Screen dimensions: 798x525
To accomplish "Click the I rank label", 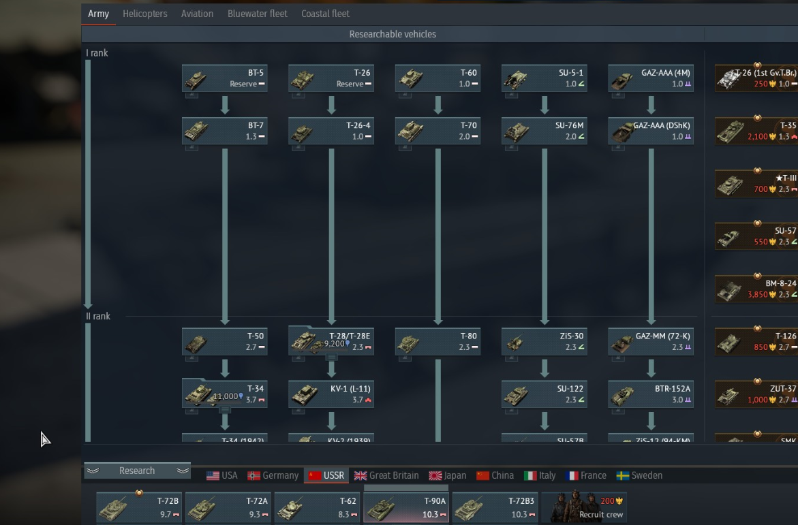I will point(97,53).
